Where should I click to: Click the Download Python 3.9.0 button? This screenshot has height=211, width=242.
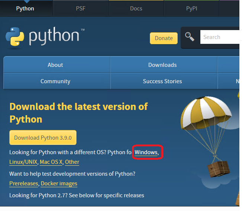[43, 137]
